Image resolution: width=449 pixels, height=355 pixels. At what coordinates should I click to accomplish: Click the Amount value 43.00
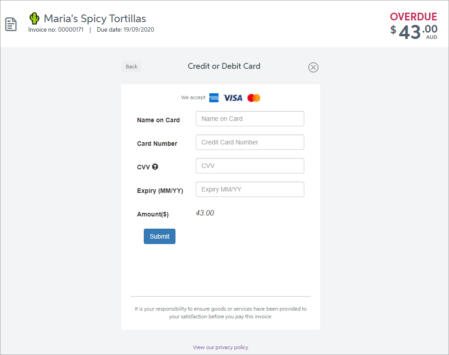pos(205,213)
